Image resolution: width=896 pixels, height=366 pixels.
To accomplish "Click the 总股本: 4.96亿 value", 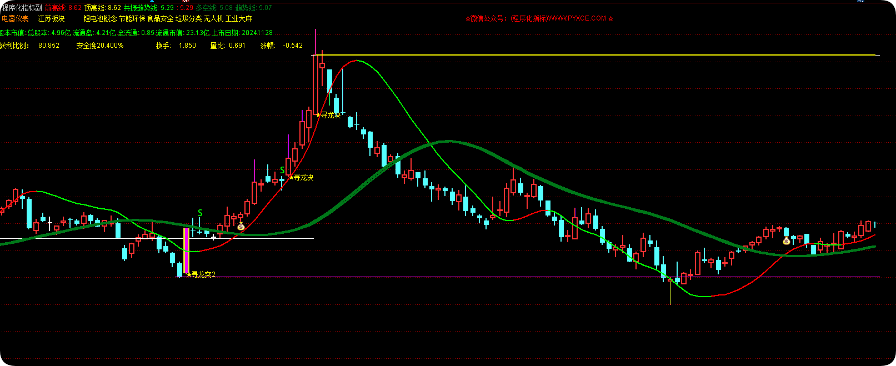I will tap(49, 33).
